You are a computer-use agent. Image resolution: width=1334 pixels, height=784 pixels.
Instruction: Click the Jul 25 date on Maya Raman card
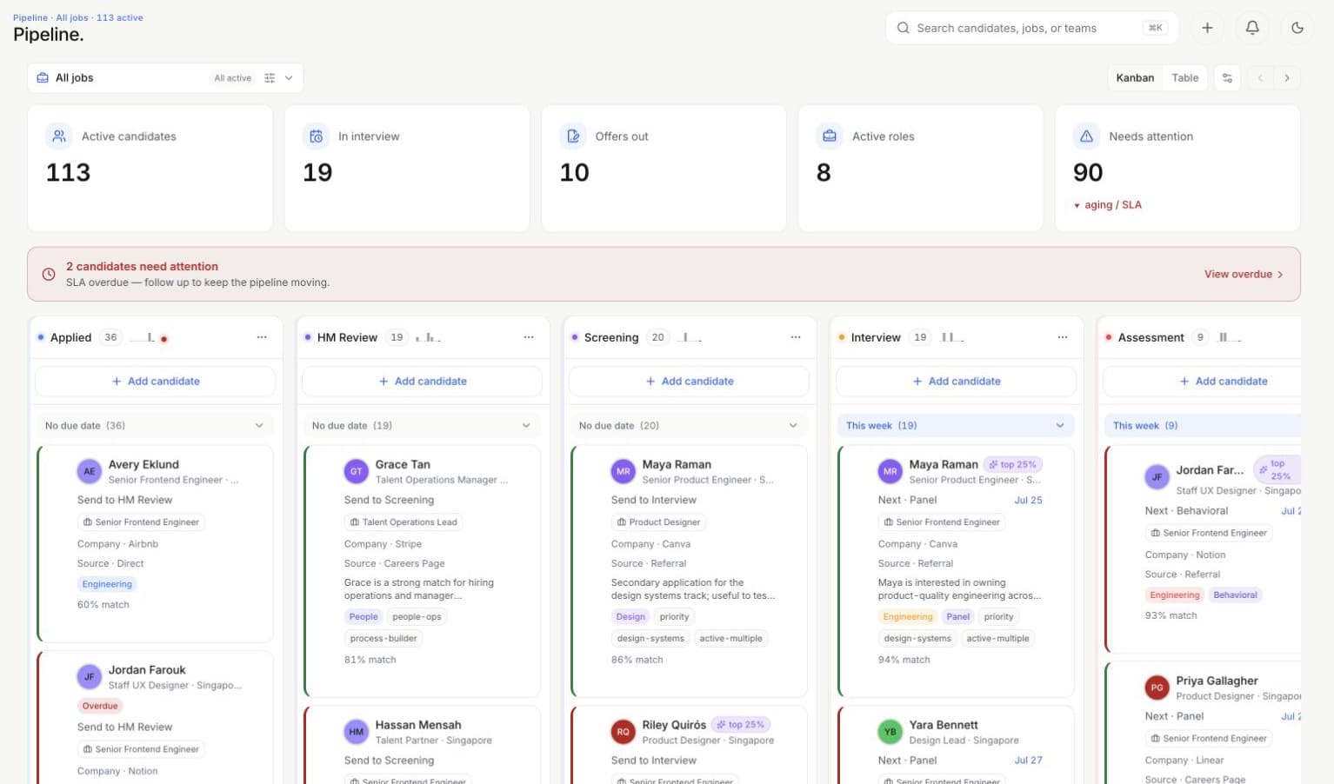1028,501
